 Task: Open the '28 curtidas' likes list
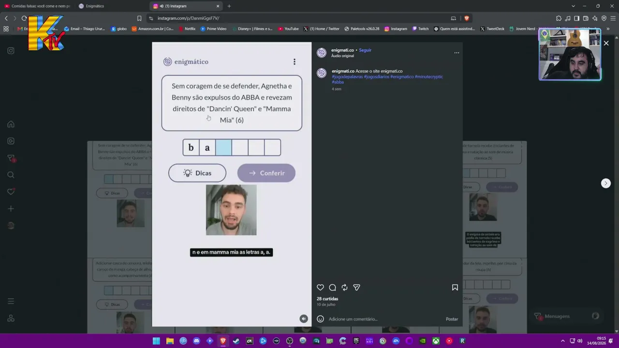[327, 299]
